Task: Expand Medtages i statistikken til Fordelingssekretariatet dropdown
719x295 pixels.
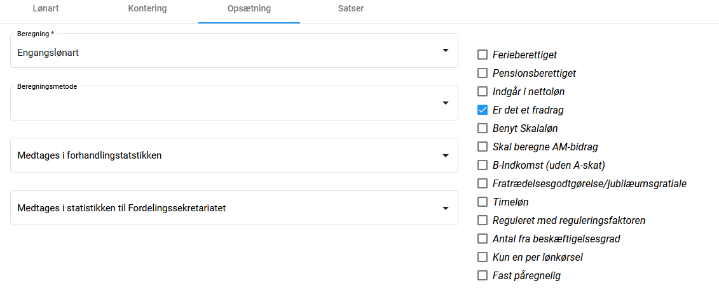Action: tap(234, 207)
